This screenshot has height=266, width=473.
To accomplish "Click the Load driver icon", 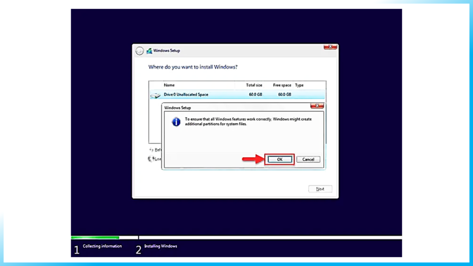I will click(151, 158).
